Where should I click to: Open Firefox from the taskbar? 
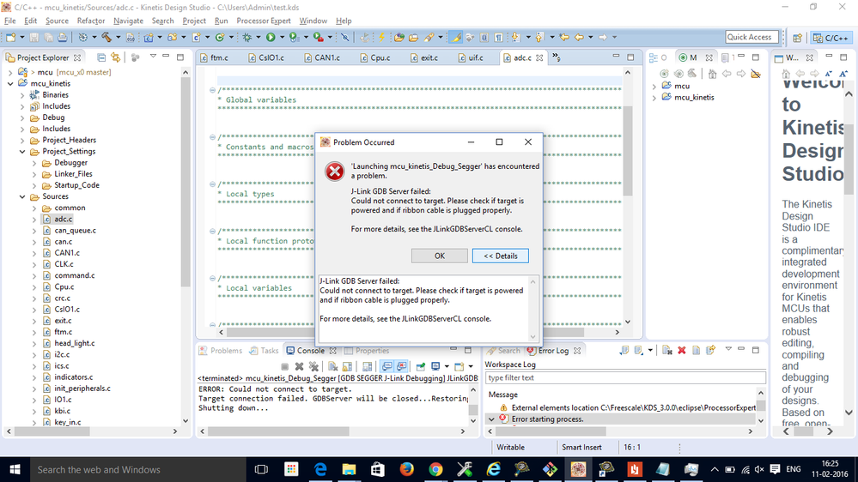tap(406, 469)
